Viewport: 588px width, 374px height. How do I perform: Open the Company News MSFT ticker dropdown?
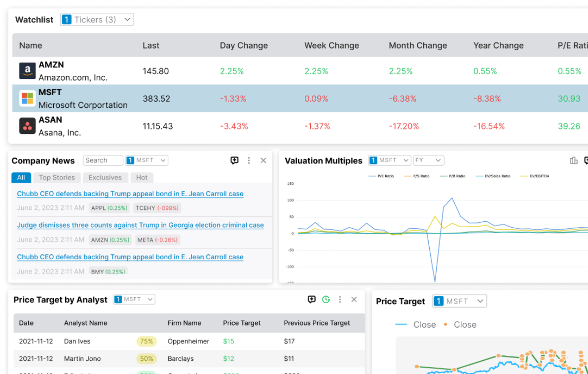tap(147, 161)
